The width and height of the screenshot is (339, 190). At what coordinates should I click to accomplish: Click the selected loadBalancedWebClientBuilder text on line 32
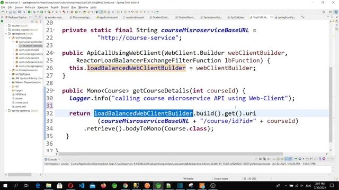click(144, 113)
